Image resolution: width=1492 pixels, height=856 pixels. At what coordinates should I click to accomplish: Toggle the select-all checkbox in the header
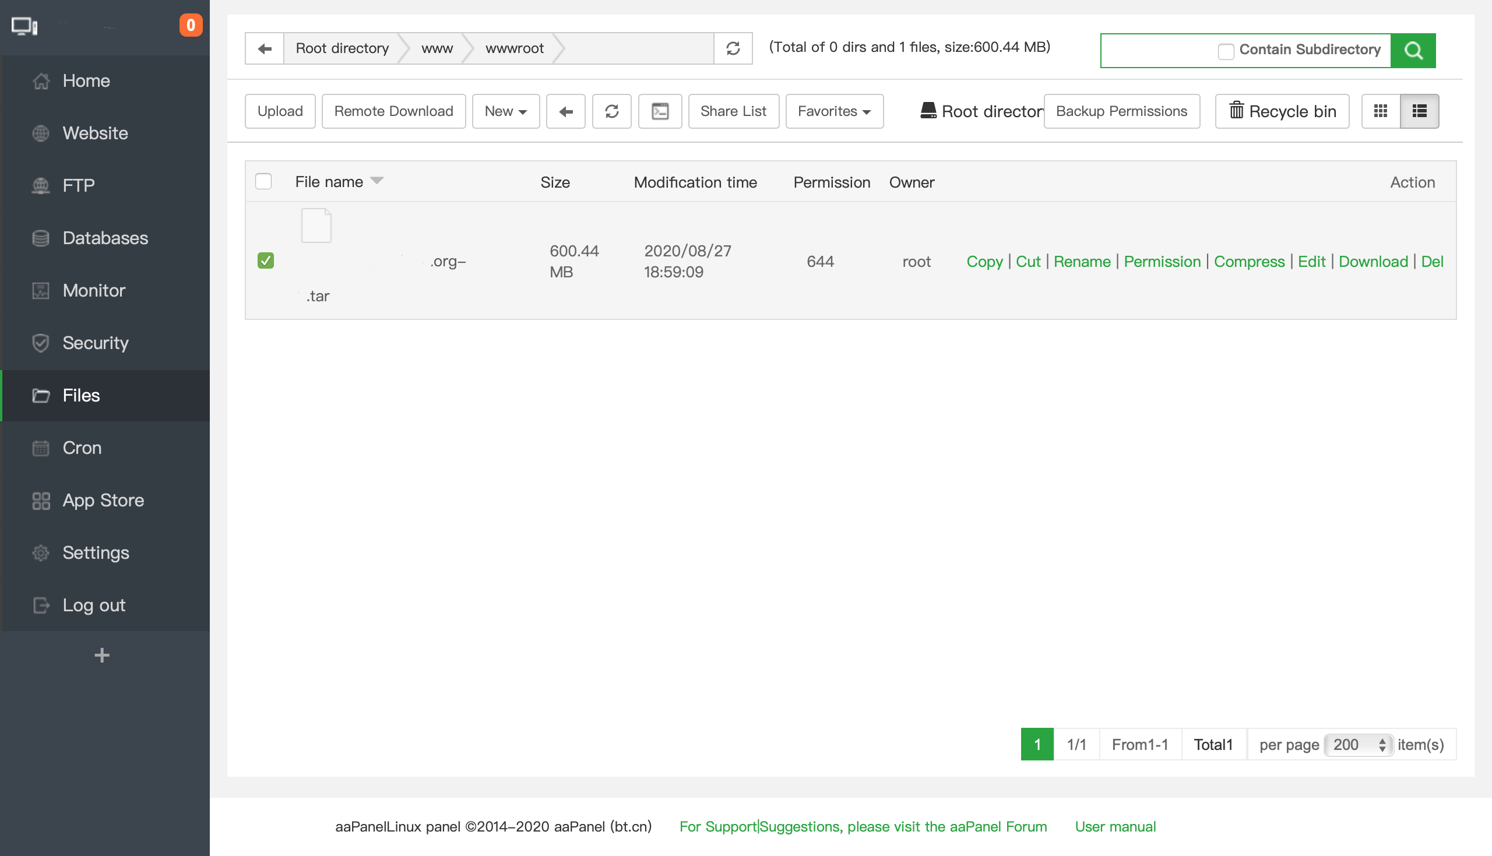(x=263, y=181)
